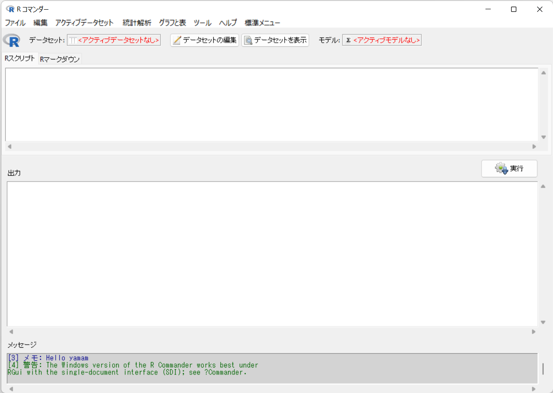
Task: Click the pencil icon for dataset editing
Action: (177, 41)
